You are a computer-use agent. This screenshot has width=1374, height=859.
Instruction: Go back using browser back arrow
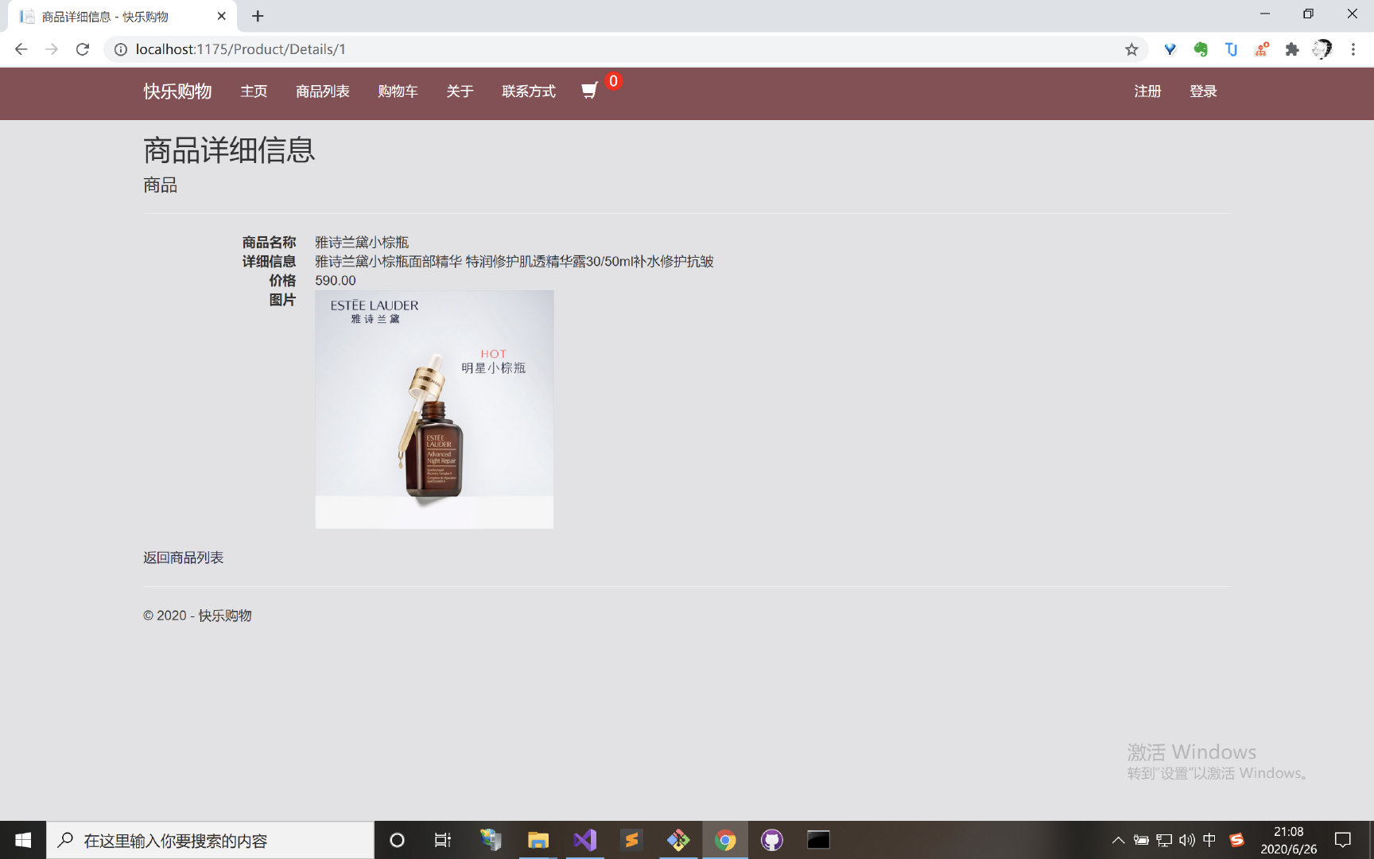pos(21,49)
